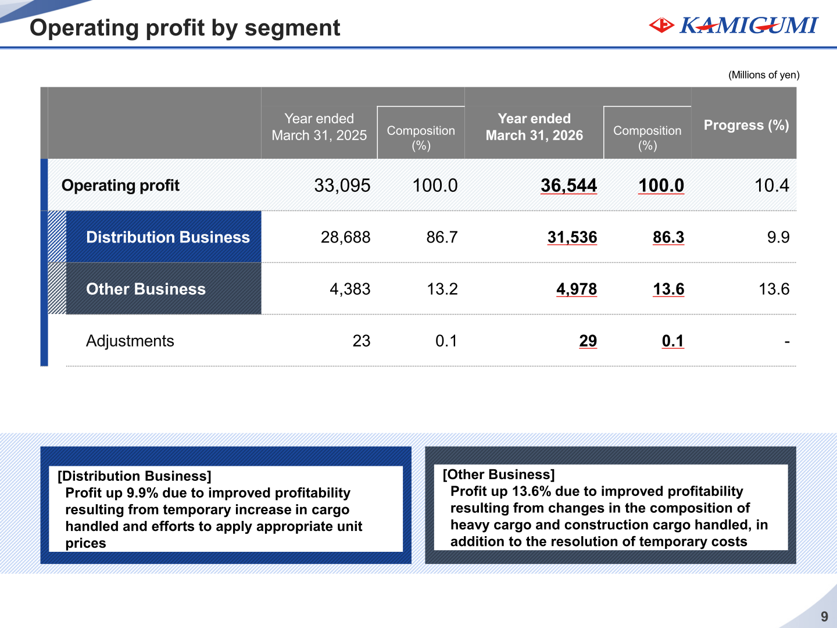The image size is (837, 628).
Task: Click the 'Operating profit by segment' title
Action: (185, 28)
